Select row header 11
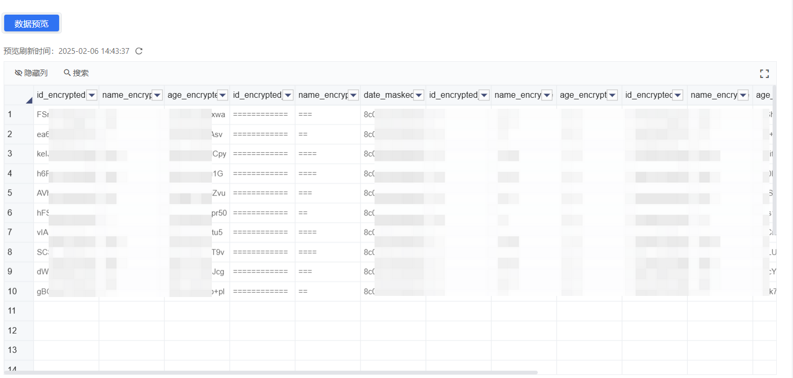793x378 pixels. click(19, 311)
